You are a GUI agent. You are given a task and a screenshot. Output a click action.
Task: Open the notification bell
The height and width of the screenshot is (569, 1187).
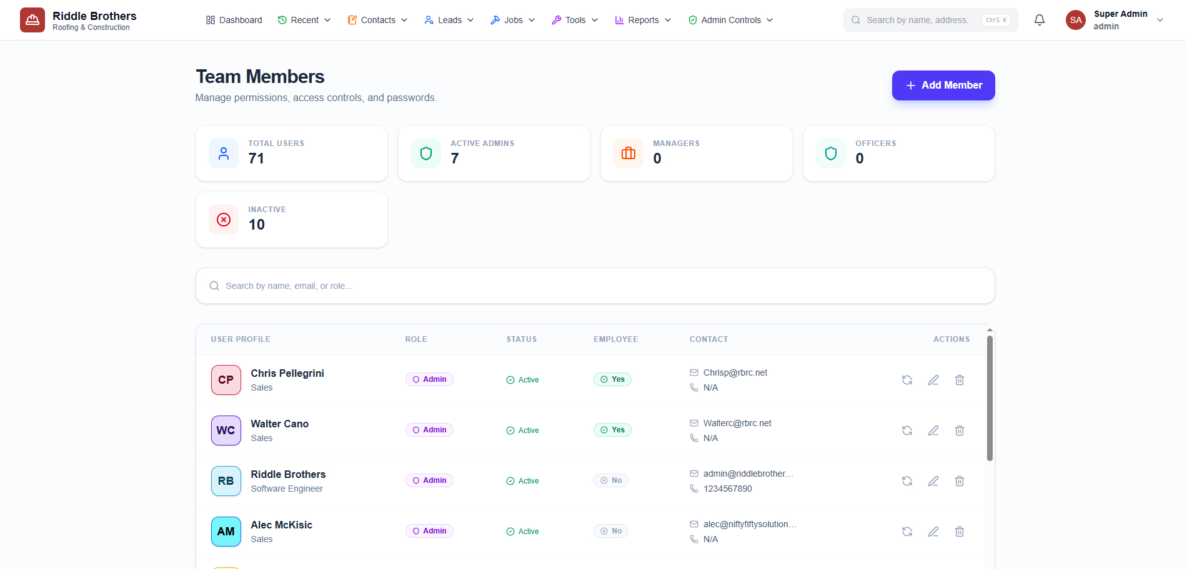(x=1039, y=19)
